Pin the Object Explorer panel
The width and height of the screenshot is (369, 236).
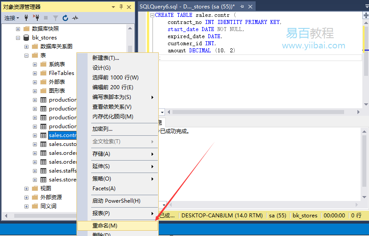tap(121, 7)
